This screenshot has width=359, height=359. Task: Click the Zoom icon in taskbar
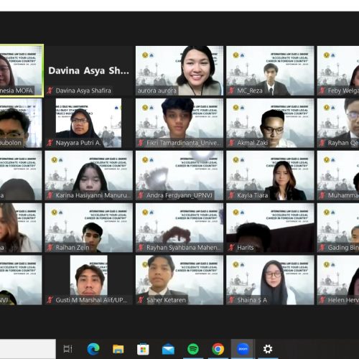pyautogui.click(x=243, y=349)
